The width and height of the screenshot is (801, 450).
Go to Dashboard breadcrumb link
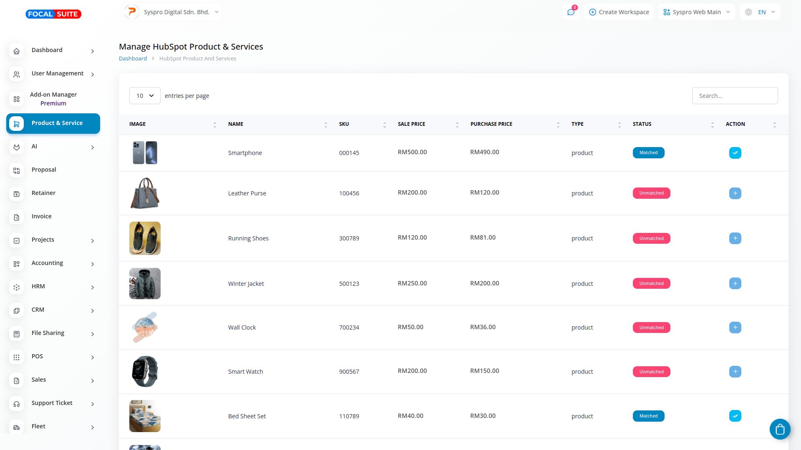click(x=133, y=59)
